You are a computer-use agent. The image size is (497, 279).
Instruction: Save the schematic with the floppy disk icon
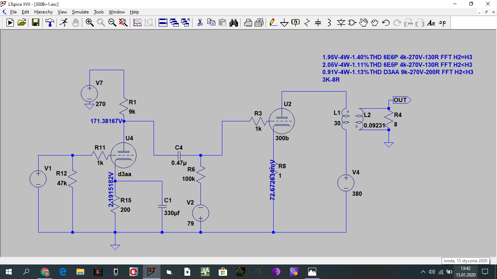coord(36,23)
